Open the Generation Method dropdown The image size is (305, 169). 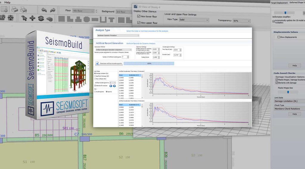[113, 50]
